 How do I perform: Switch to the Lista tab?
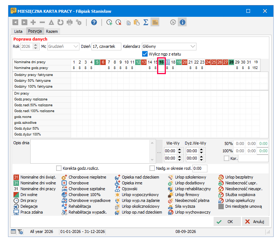(x=18, y=31)
